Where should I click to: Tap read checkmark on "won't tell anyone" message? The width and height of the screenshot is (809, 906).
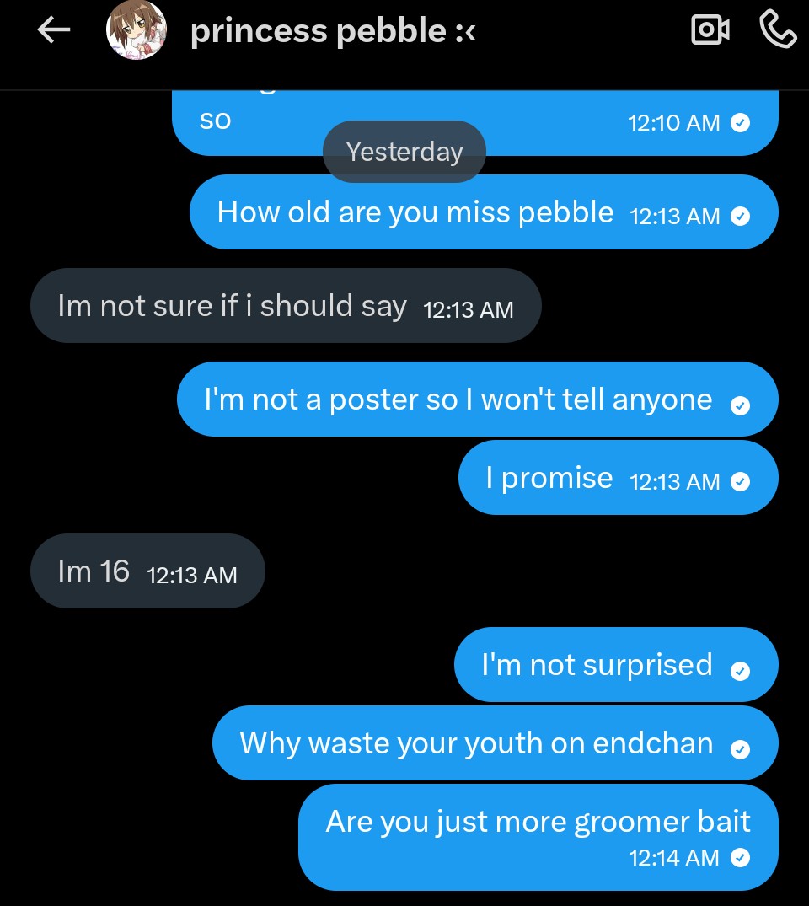click(740, 405)
